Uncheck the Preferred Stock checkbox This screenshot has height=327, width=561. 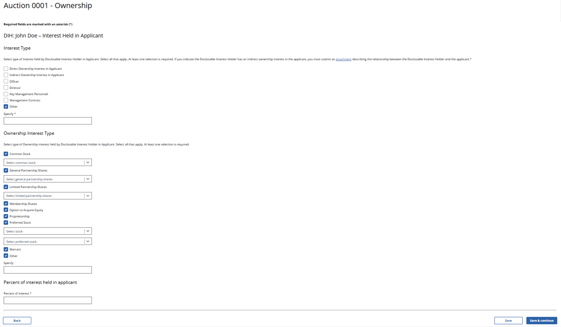tap(6, 223)
